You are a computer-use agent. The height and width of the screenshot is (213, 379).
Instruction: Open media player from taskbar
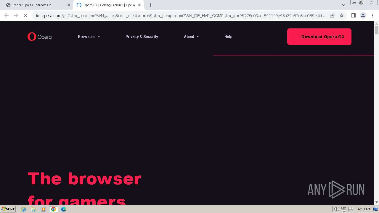point(44,209)
